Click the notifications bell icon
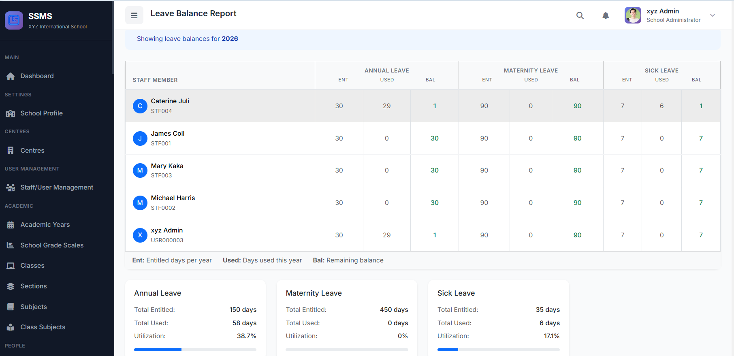The width and height of the screenshot is (734, 356). [605, 15]
